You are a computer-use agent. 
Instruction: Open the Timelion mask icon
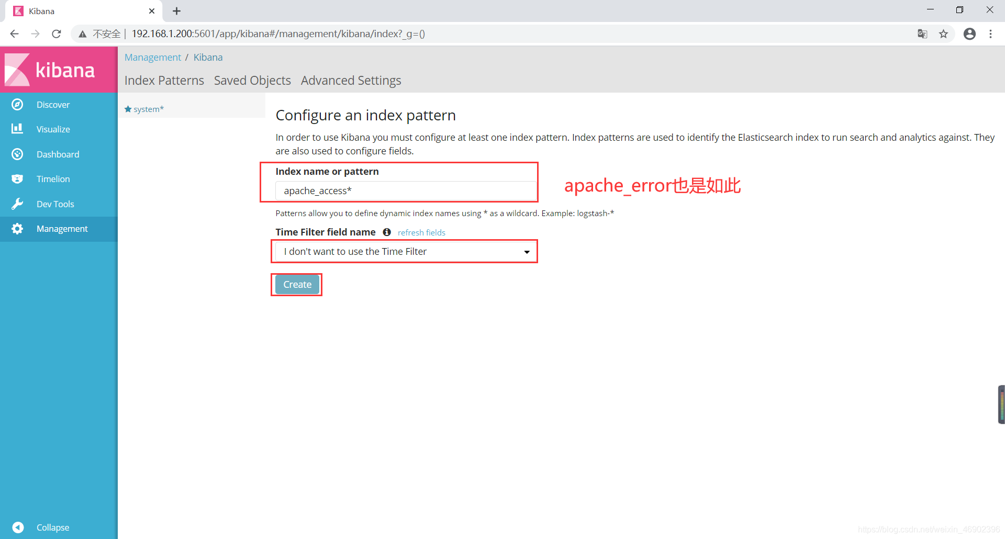[17, 179]
